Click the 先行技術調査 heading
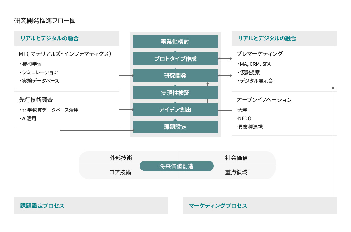 coord(36,100)
